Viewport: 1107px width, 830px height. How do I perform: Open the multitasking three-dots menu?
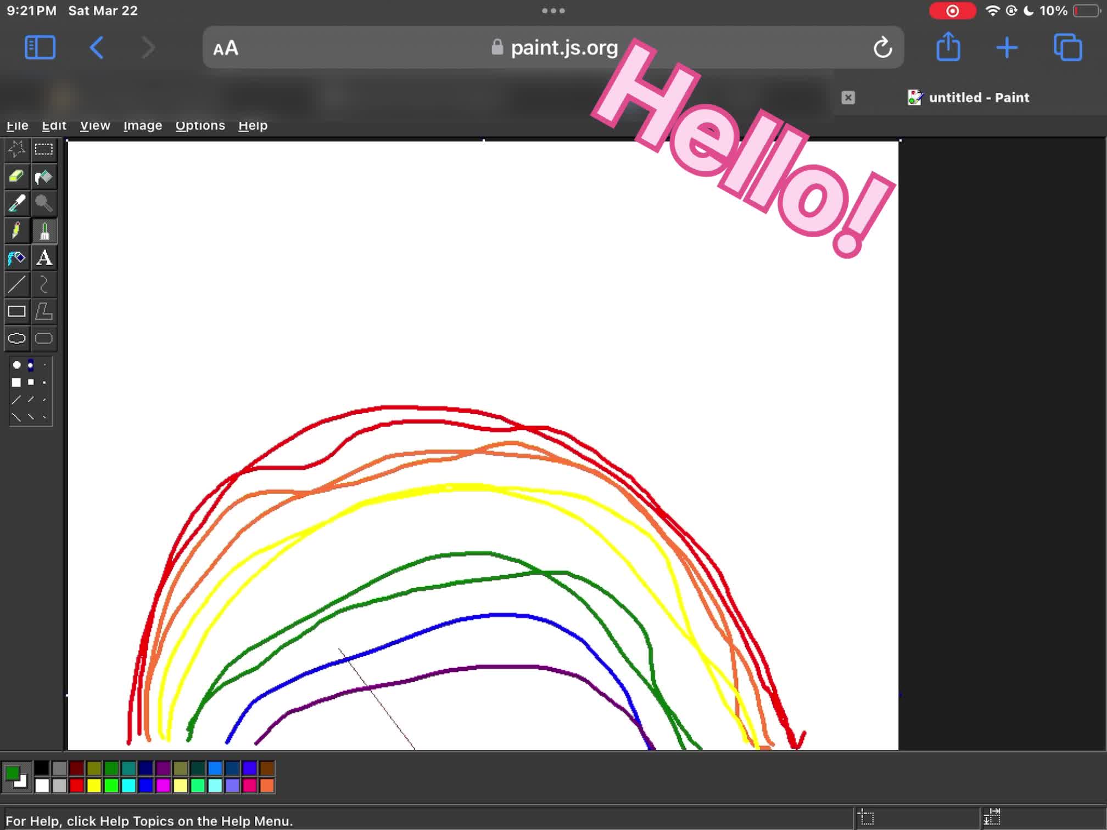click(x=553, y=10)
